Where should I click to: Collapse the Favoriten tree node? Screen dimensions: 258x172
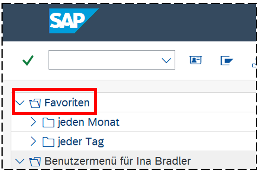[20, 102]
